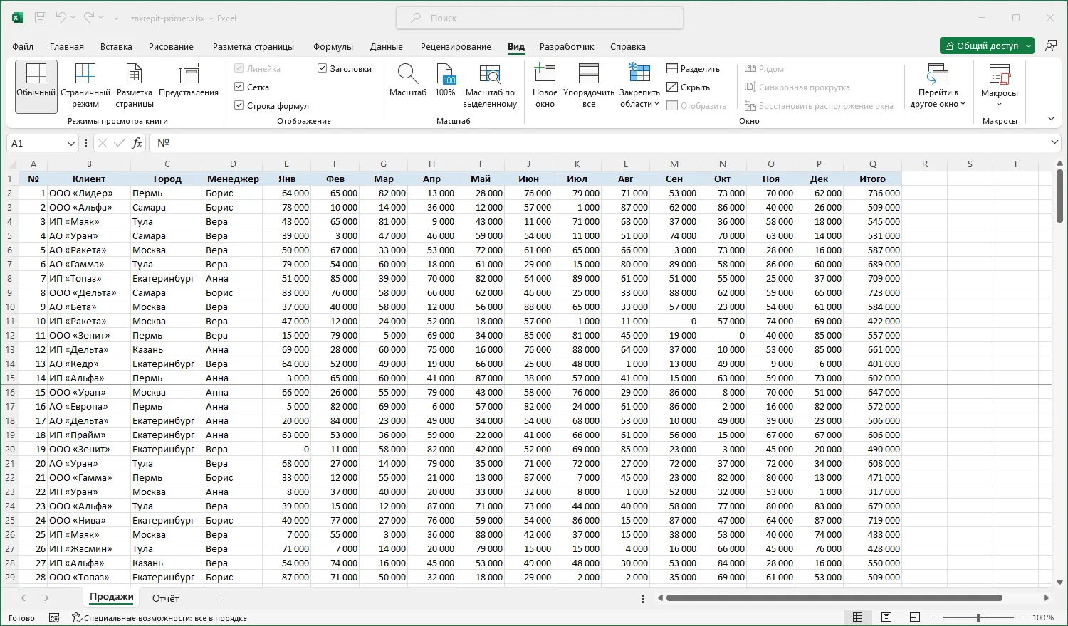Select Page Break Preview in status bar

[915, 617]
